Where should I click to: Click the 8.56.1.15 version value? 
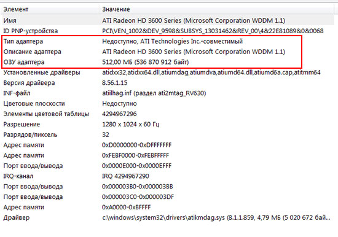(x=115, y=83)
